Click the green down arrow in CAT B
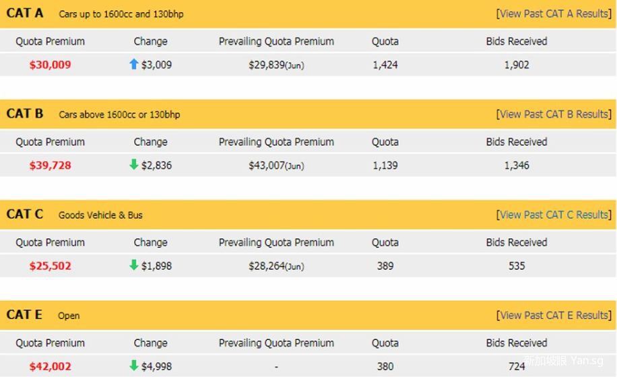 (x=133, y=165)
